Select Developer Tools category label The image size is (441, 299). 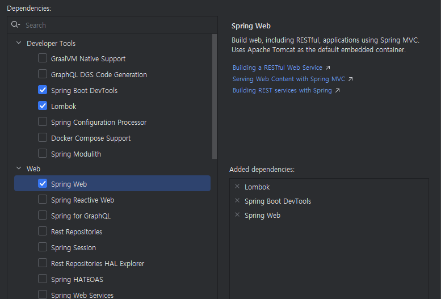point(51,43)
